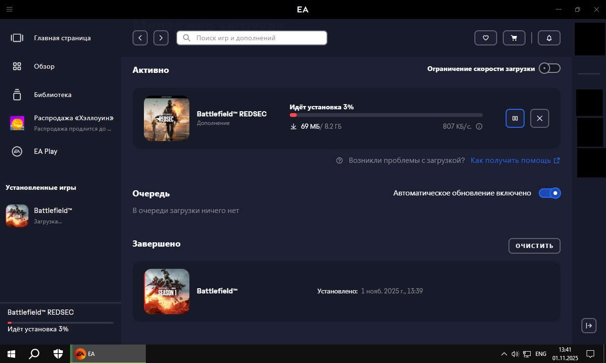This screenshot has width=606, height=363.
Task: Open Windows Security shield on taskbar
Action: tap(58, 354)
